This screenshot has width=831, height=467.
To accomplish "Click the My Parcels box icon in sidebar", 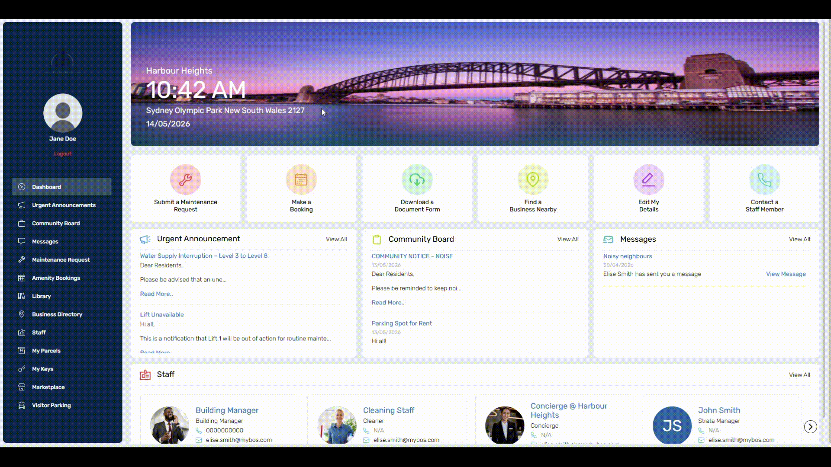I will pos(22,350).
